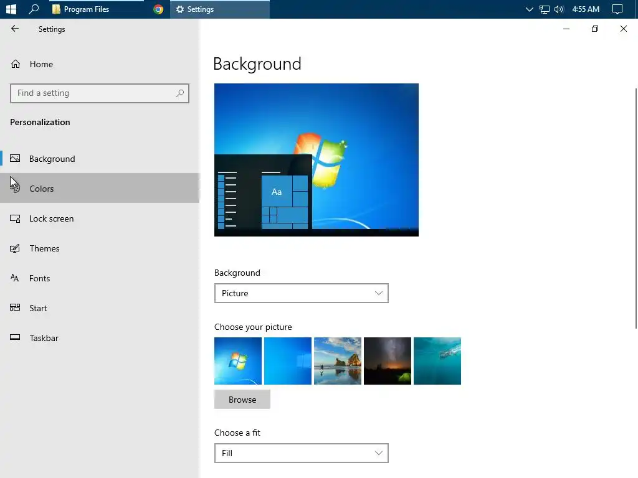638x478 pixels.
Task: Click the Themes paintbrush icon
Action: [15, 248]
